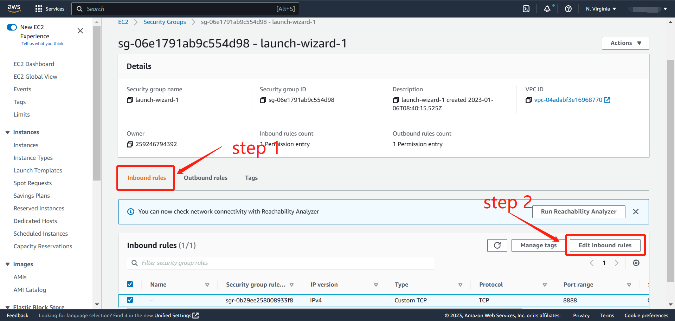Viewport: 675px width, 321px height.
Task: Open inbound rules table settings gear
Action: click(x=636, y=263)
